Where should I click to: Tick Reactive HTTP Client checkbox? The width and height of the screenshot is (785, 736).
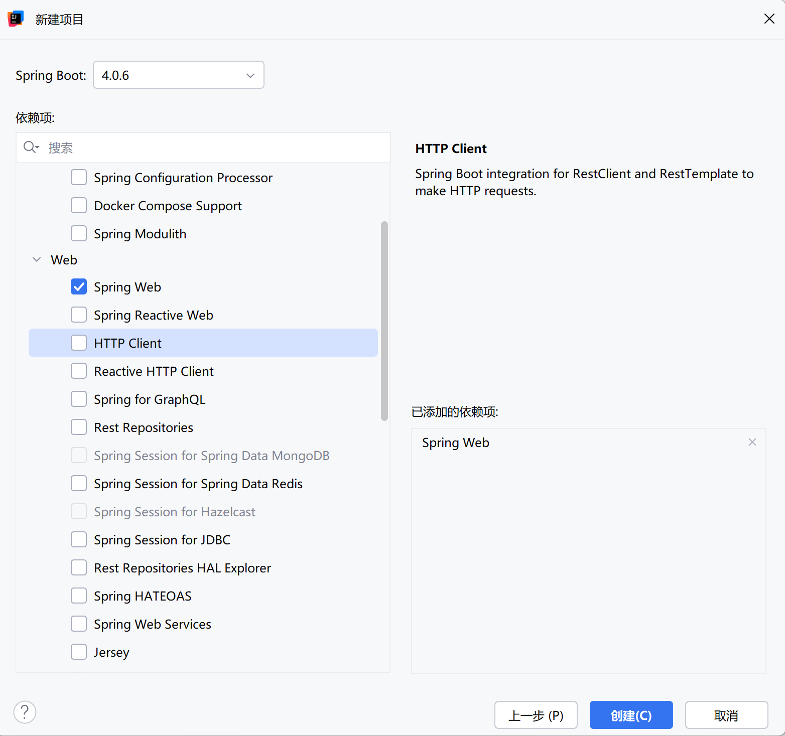(79, 371)
